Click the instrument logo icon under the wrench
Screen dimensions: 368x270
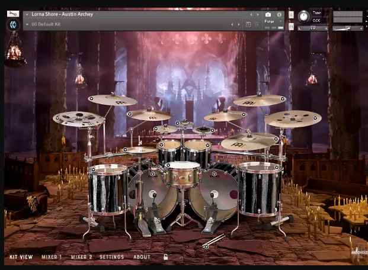point(13,25)
